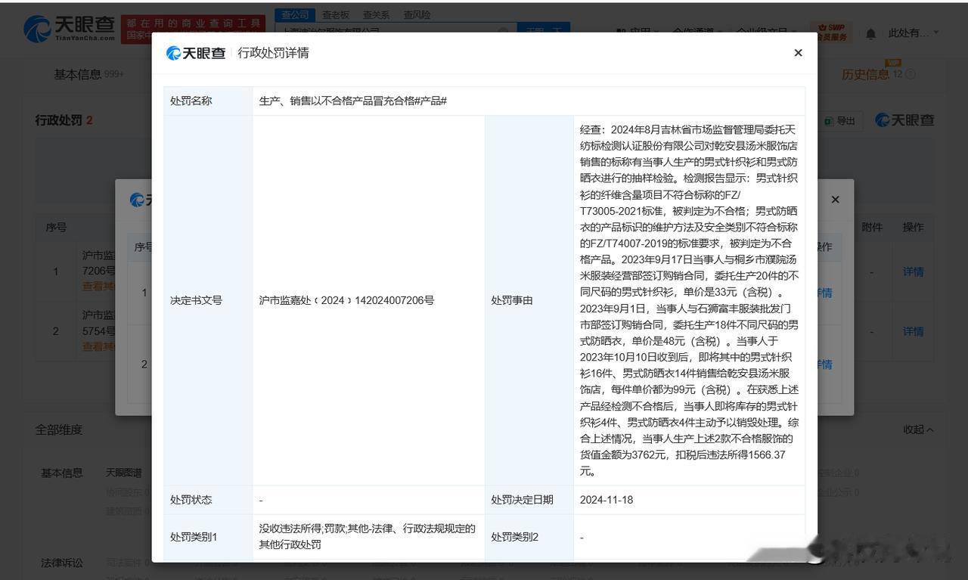Click decision number 沪市监嘉处〔2024〕142024007206号

click(346, 300)
